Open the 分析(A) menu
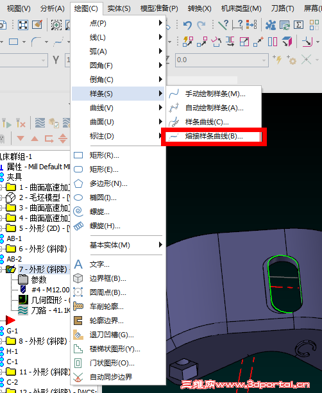Screen dimensions: 322x393 52,8
